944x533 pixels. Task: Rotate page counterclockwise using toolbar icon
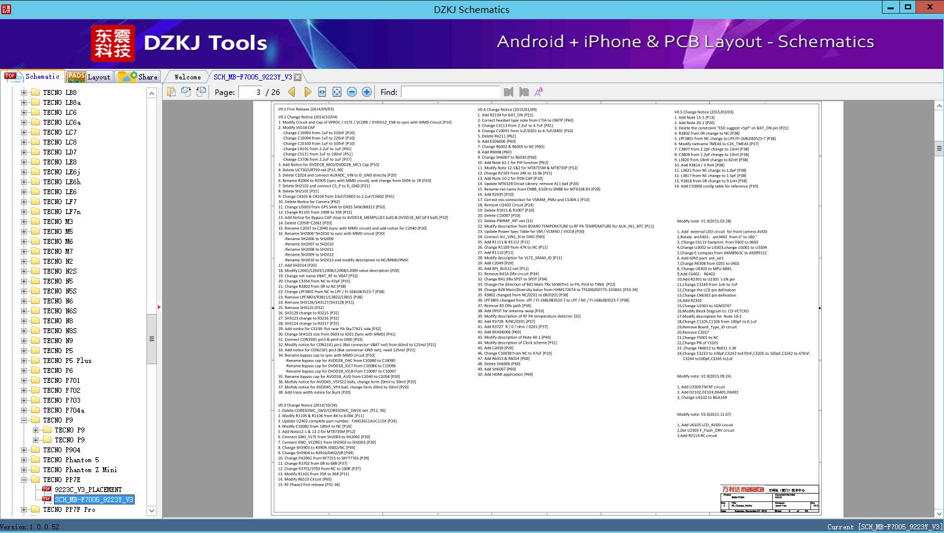coord(186,92)
